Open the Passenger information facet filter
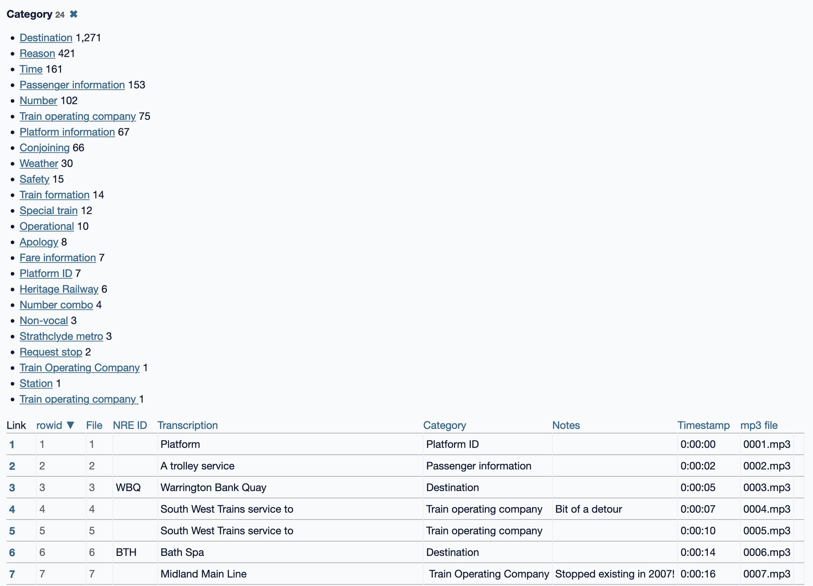 [x=72, y=84]
